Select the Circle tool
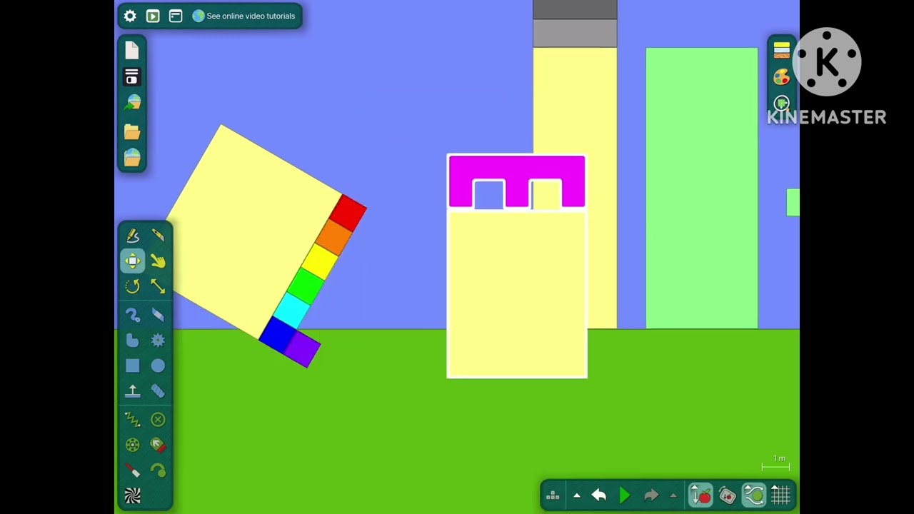The image size is (914, 514). point(158,366)
